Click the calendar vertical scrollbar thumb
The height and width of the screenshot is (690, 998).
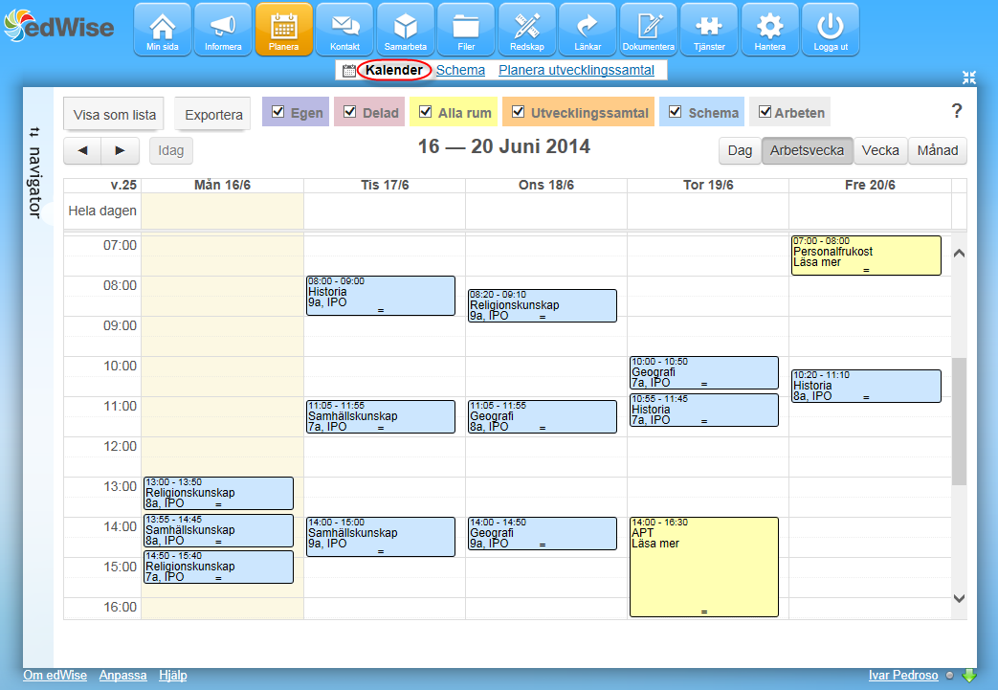click(x=959, y=421)
